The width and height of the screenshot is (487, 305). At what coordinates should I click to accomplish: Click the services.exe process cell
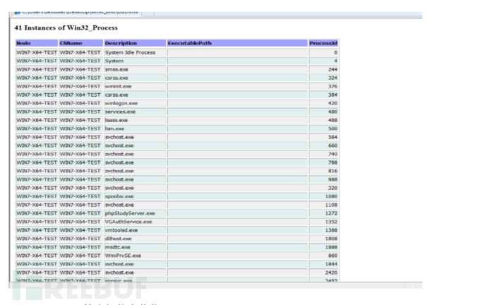[121, 111]
